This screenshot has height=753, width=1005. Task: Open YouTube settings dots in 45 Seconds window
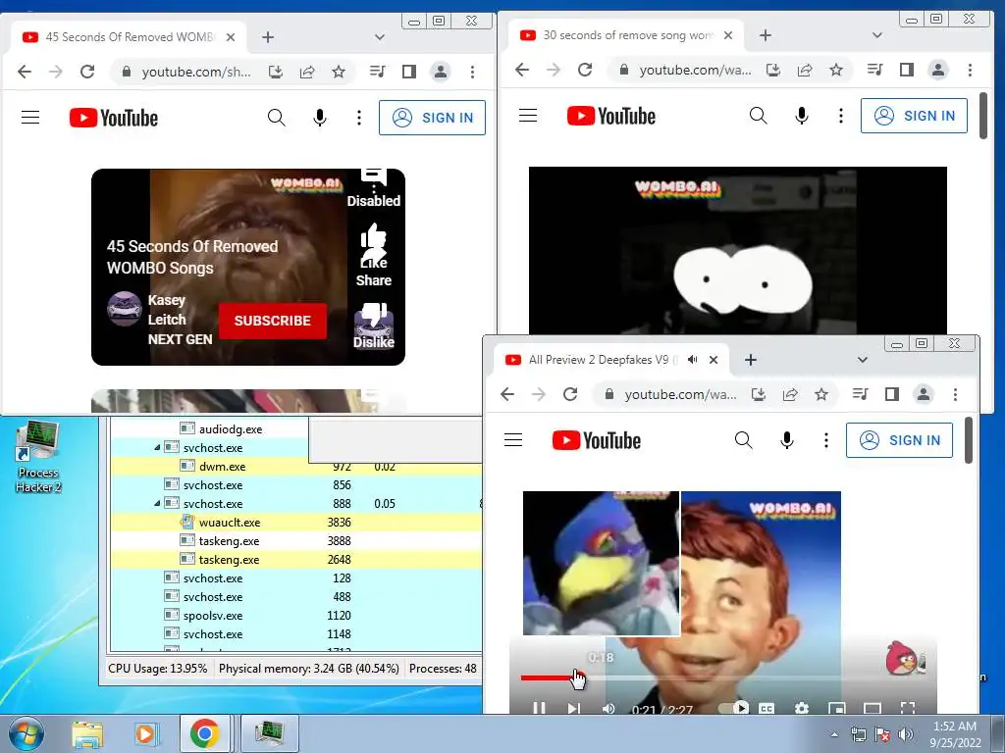tap(359, 118)
